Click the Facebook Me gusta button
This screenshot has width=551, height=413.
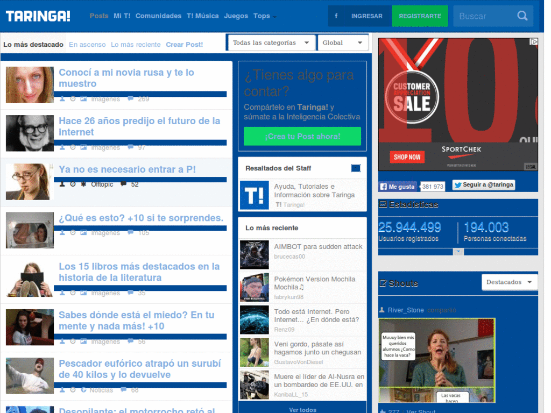398,187
